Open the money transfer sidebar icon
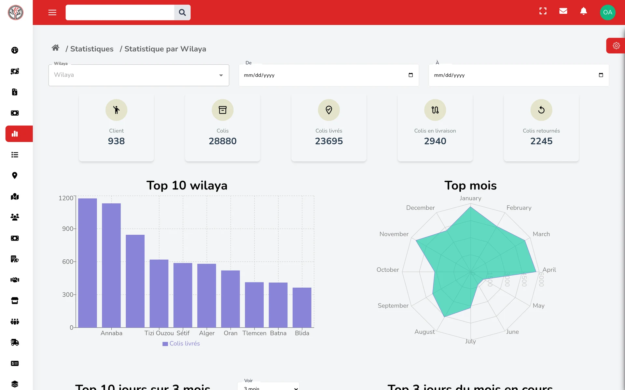Screen dimensions: 625x390 (x=15, y=71)
